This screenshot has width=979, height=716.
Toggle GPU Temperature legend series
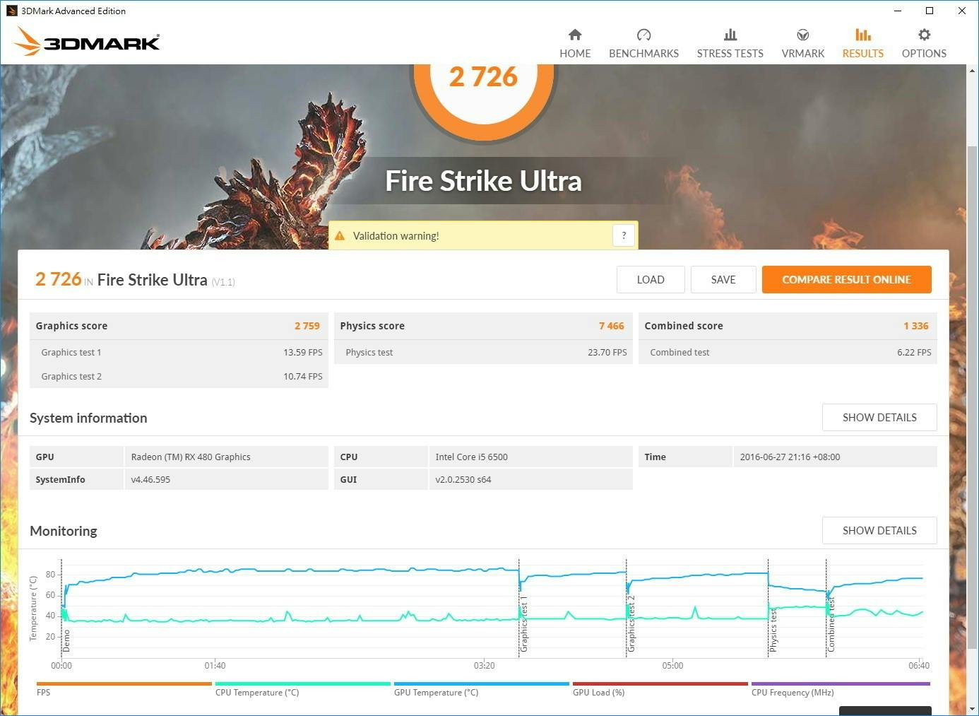pyautogui.click(x=481, y=684)
